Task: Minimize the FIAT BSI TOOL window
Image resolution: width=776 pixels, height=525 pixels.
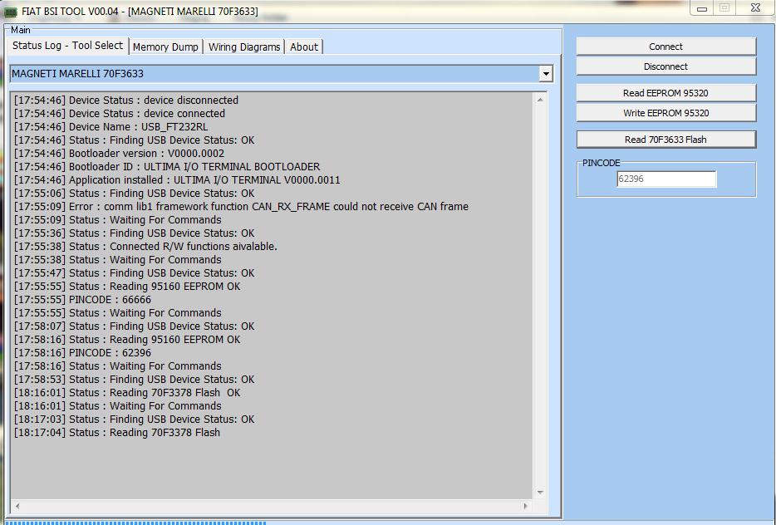Action: 702,8
